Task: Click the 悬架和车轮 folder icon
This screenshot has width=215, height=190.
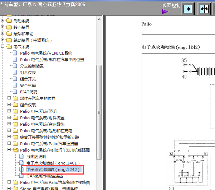Action: click(x=9, y=34)
